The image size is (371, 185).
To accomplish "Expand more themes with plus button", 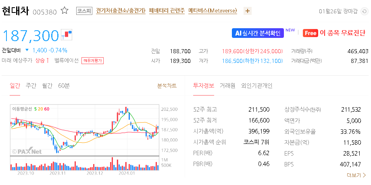I will coord(248,11).
